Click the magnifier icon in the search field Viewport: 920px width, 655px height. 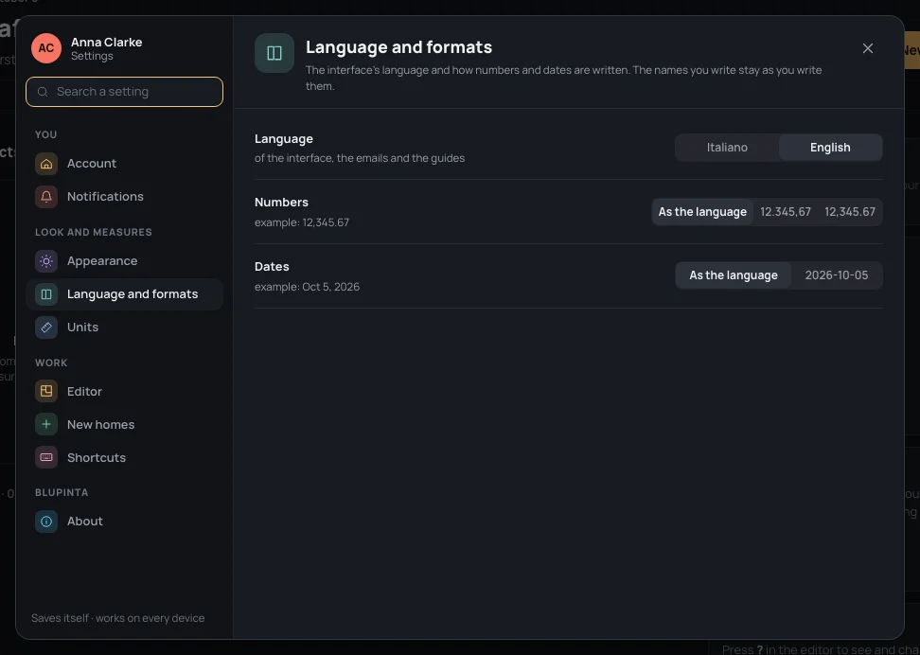point(43,92)
